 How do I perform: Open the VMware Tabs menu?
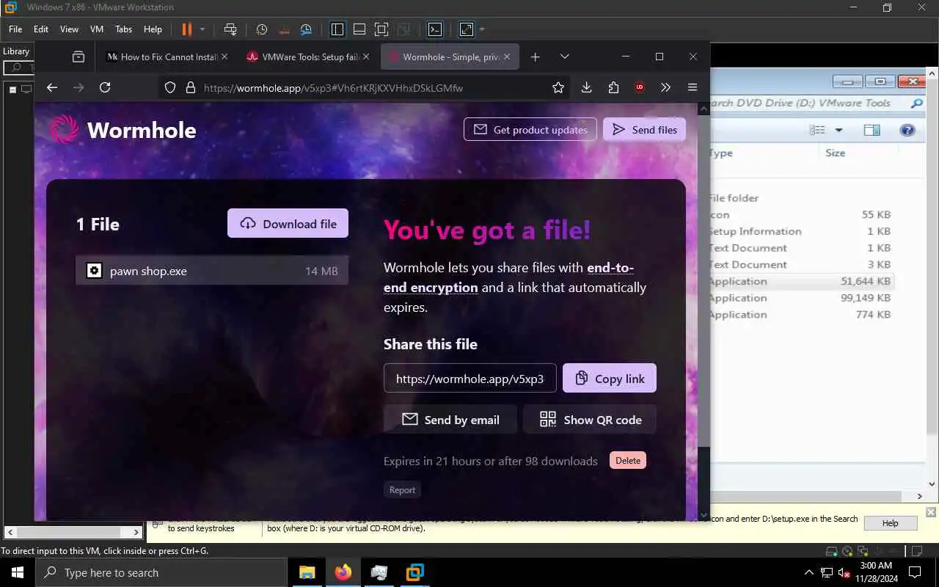click(123, 29)
